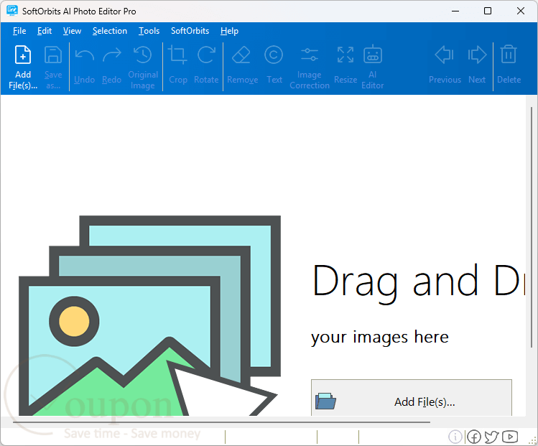Click the vertical scrollbar
This screenshot has height=446, width=538.
(532, 226)
